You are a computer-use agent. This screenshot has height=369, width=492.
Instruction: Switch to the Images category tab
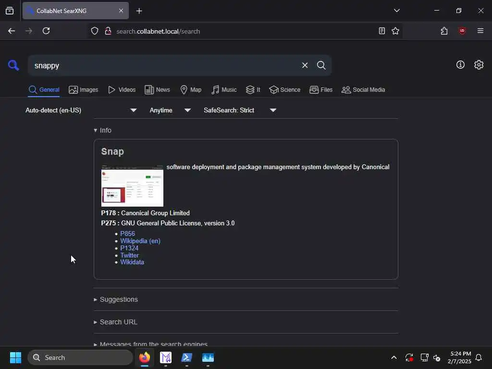84,90
